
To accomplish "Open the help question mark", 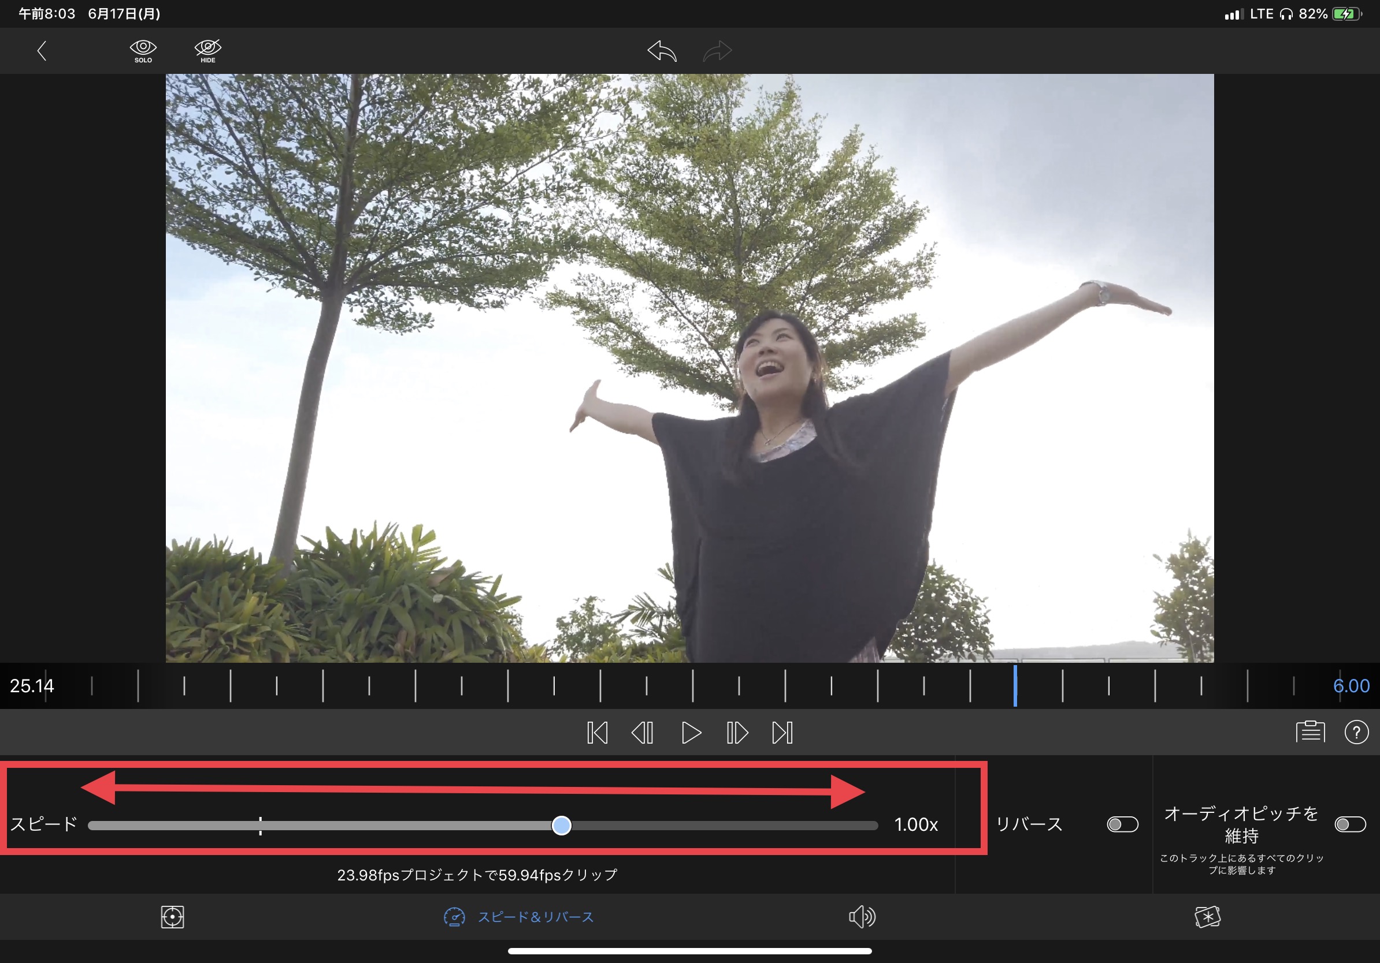I will pos(1356,732).
